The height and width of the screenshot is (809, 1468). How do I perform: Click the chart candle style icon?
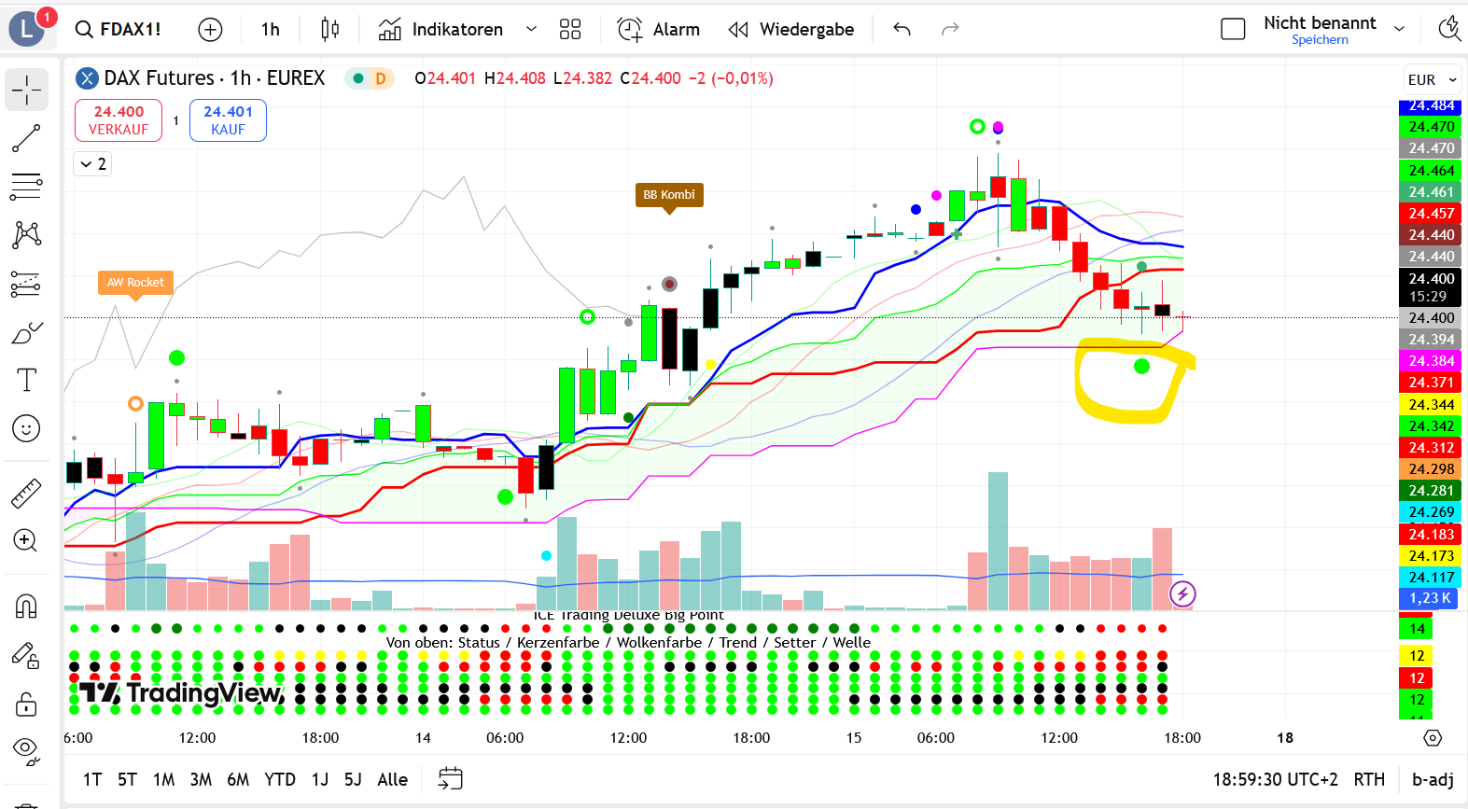tap(329, 30)
